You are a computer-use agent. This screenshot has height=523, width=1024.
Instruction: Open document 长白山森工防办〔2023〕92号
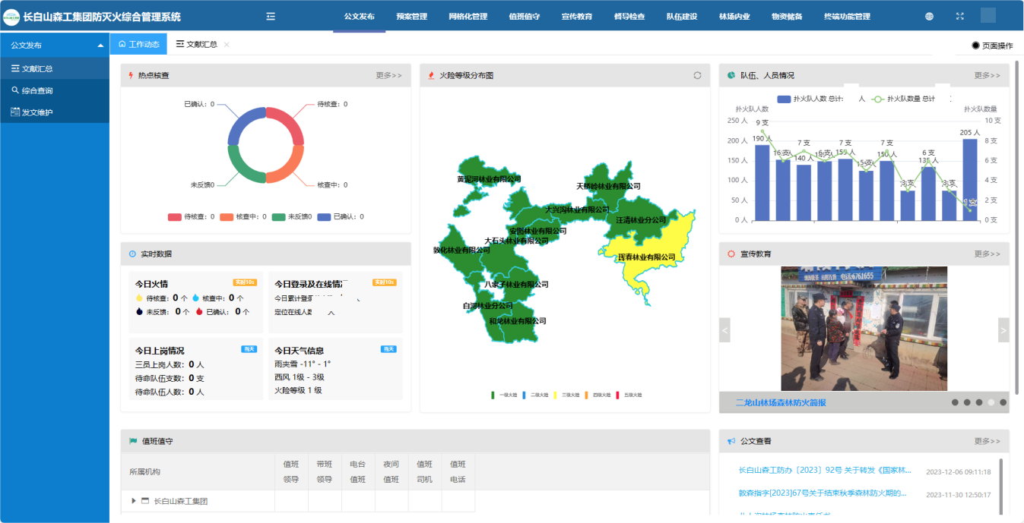[825, 471]
